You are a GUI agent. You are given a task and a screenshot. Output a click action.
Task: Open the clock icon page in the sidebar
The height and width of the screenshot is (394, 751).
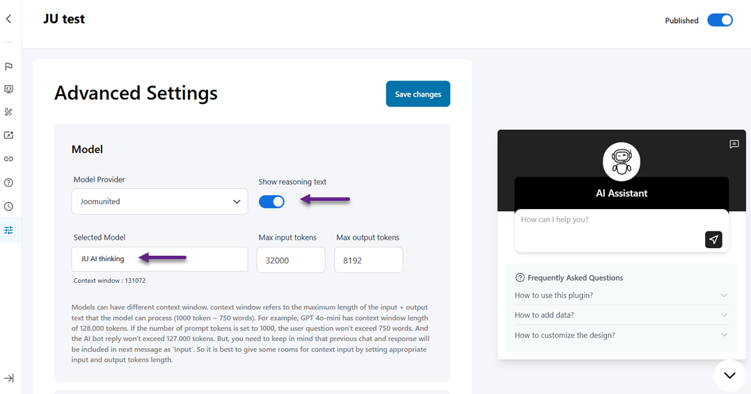point(8,206)
